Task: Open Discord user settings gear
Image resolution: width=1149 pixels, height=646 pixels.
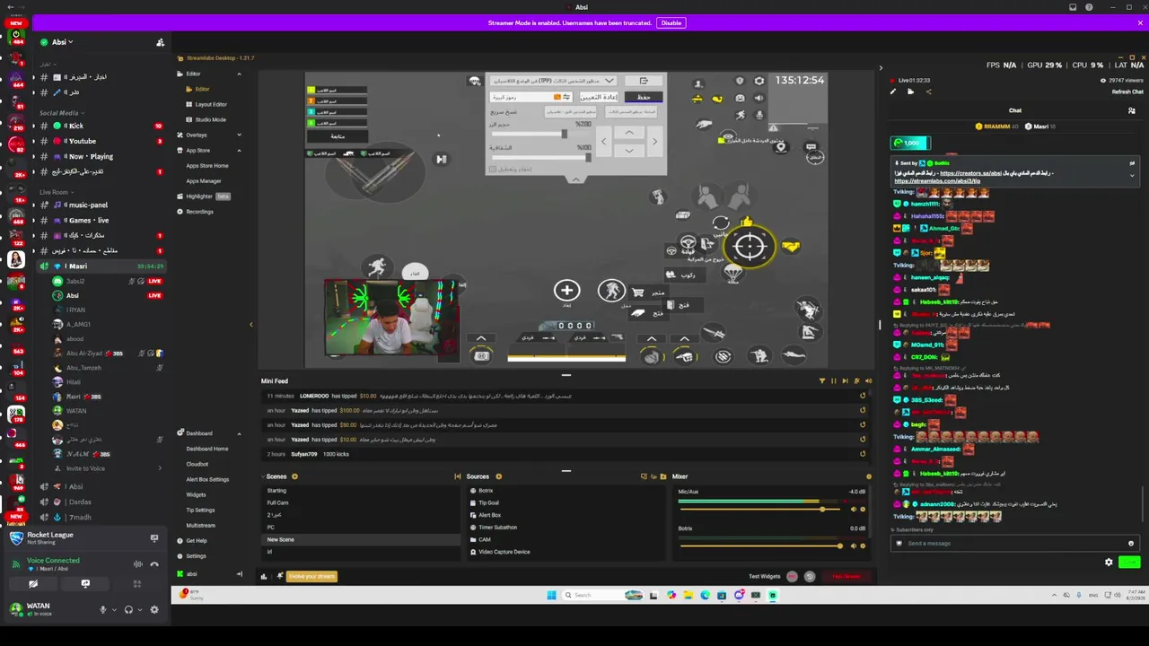Action: tap(154, 609)
